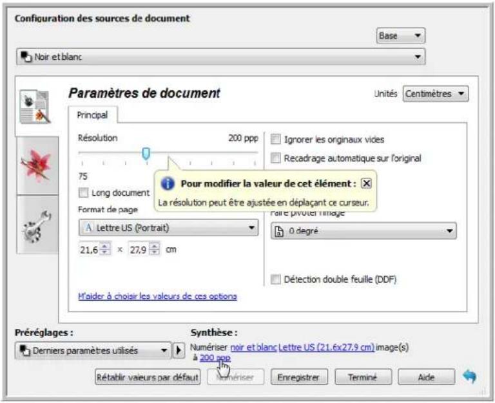Decrease page width with stepper down arrow

tap(105, 252)
